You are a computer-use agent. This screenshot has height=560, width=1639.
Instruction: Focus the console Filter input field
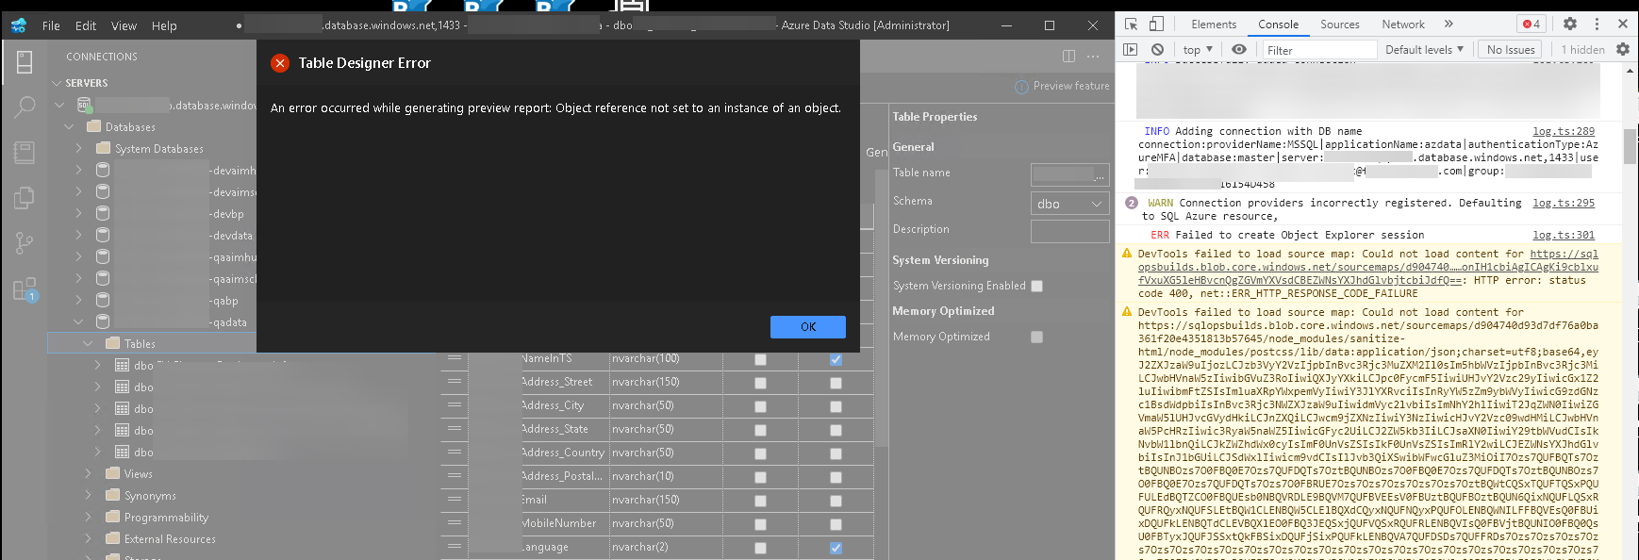pos(1320,49)
